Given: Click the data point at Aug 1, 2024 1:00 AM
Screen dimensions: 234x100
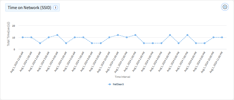Looking at the screenshot, I should point(31,37).
